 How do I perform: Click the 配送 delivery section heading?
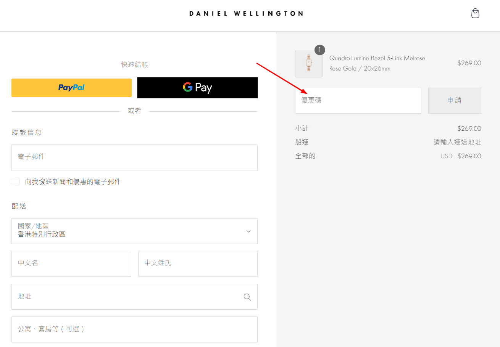coord(19,206)
